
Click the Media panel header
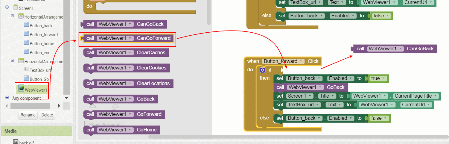37,131
